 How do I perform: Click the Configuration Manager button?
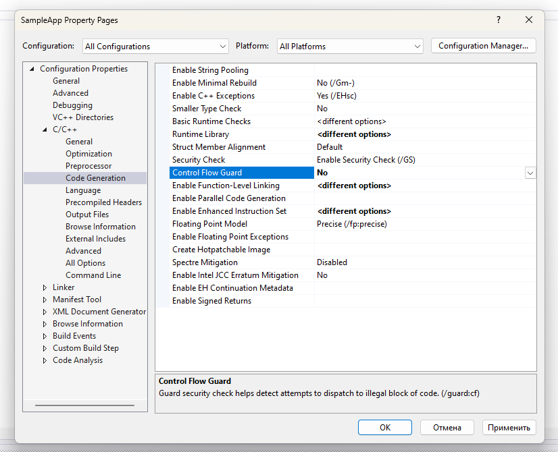tap(483, 46)
